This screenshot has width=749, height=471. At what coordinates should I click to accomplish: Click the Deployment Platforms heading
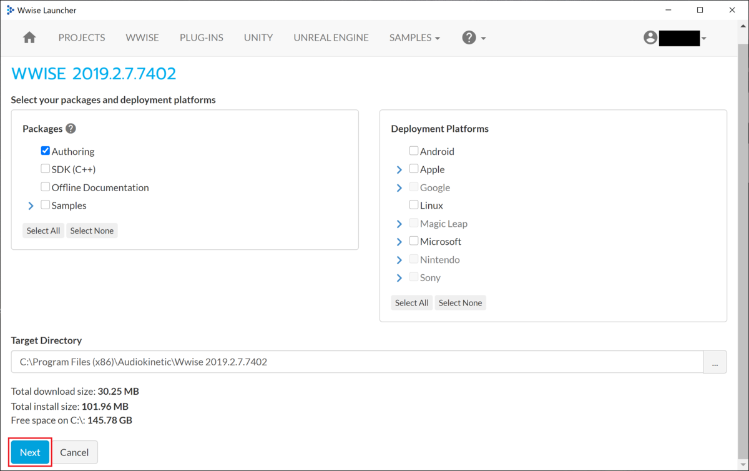tap(439, 129)
